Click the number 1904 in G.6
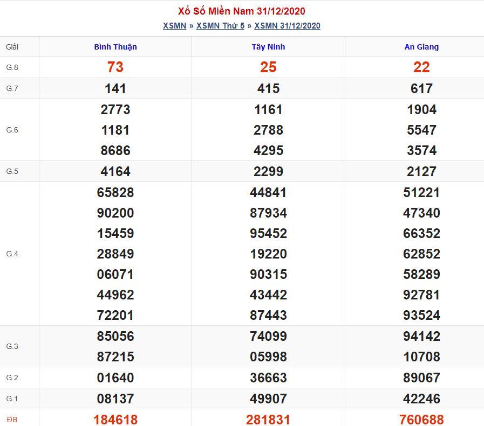The image size is (484, 426). [x=421, y=110]
